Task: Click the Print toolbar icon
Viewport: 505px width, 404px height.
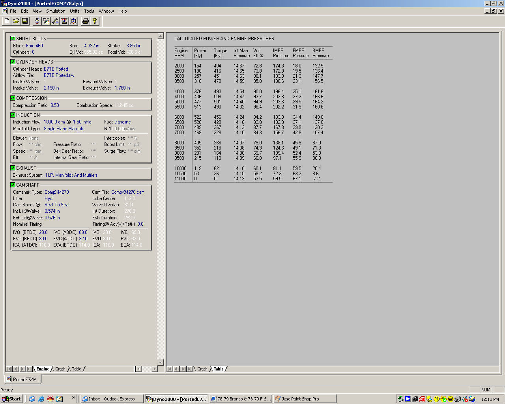Action: (85, 21)
